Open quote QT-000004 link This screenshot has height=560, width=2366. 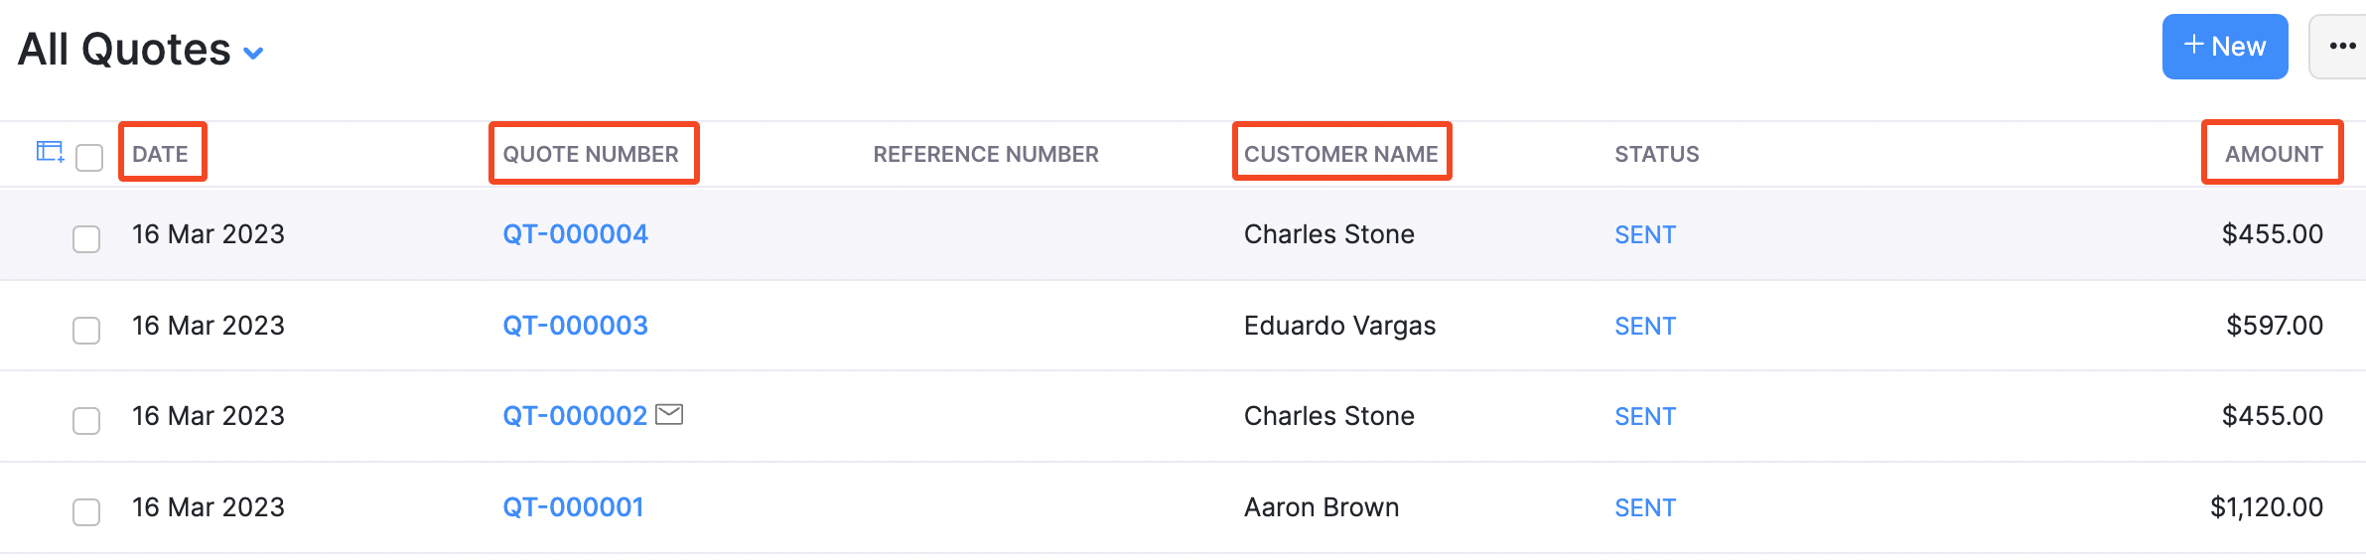point(575,234)
